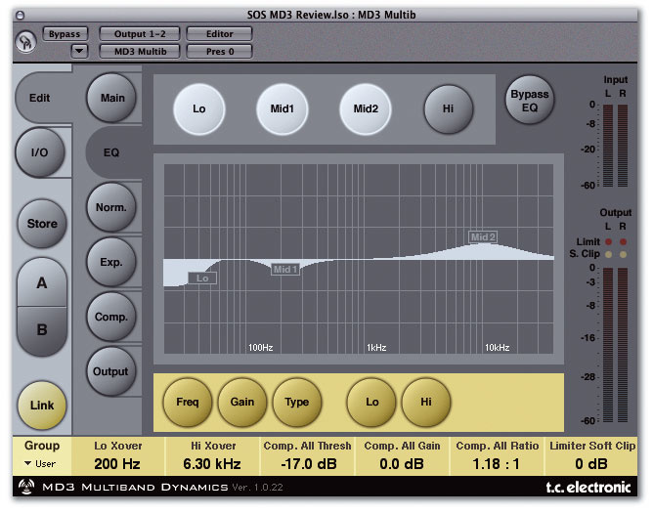The image size is (653, 514).
Task: Click the '1kHz' graph axis label
Action: tap(376, 348)
